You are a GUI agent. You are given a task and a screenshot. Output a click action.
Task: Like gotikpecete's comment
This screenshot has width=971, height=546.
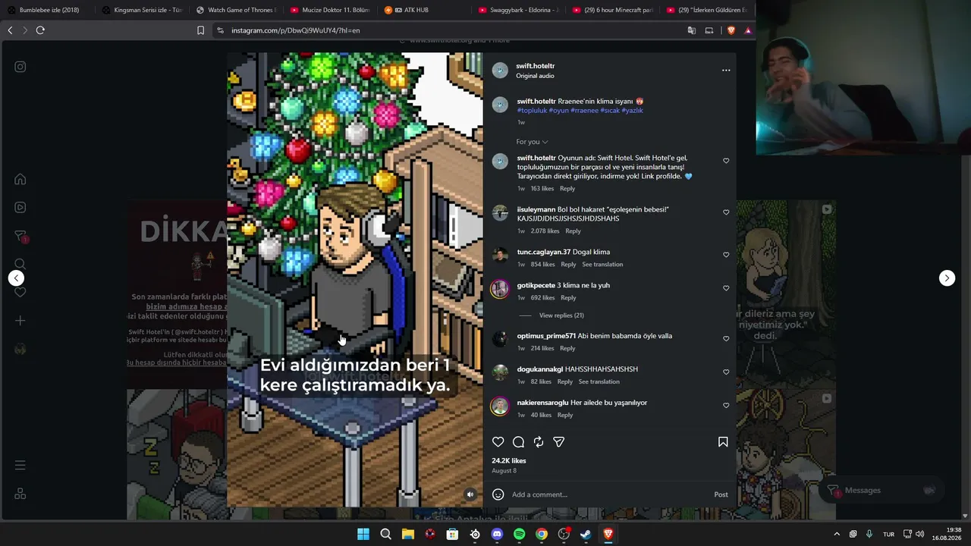click(x=726, y=288)
